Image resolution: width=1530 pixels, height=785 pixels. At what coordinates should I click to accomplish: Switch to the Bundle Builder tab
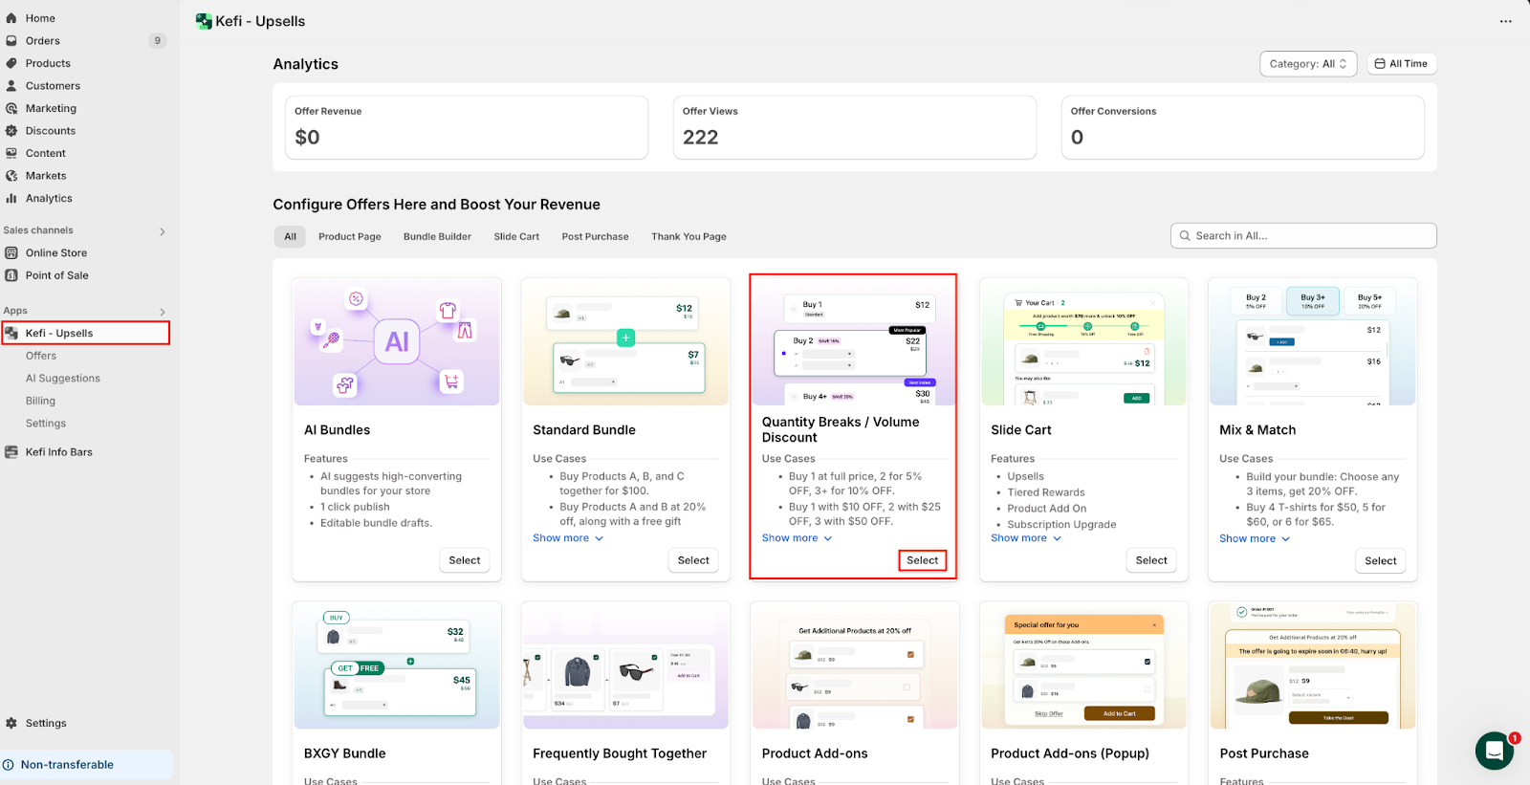pos(437,237)
